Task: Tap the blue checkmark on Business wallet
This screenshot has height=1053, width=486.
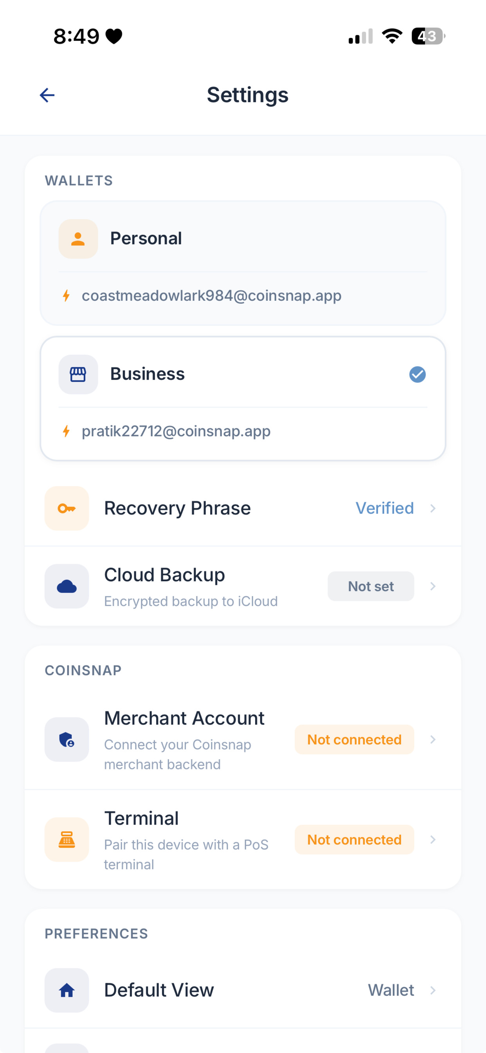Action: (418, 375)
